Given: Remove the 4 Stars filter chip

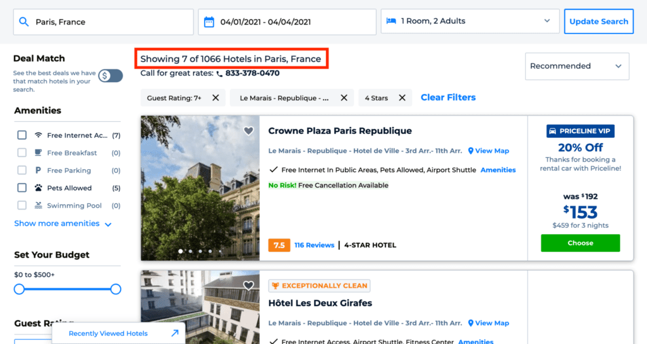Looking at the screenshot, I should (x=402, y=98).
